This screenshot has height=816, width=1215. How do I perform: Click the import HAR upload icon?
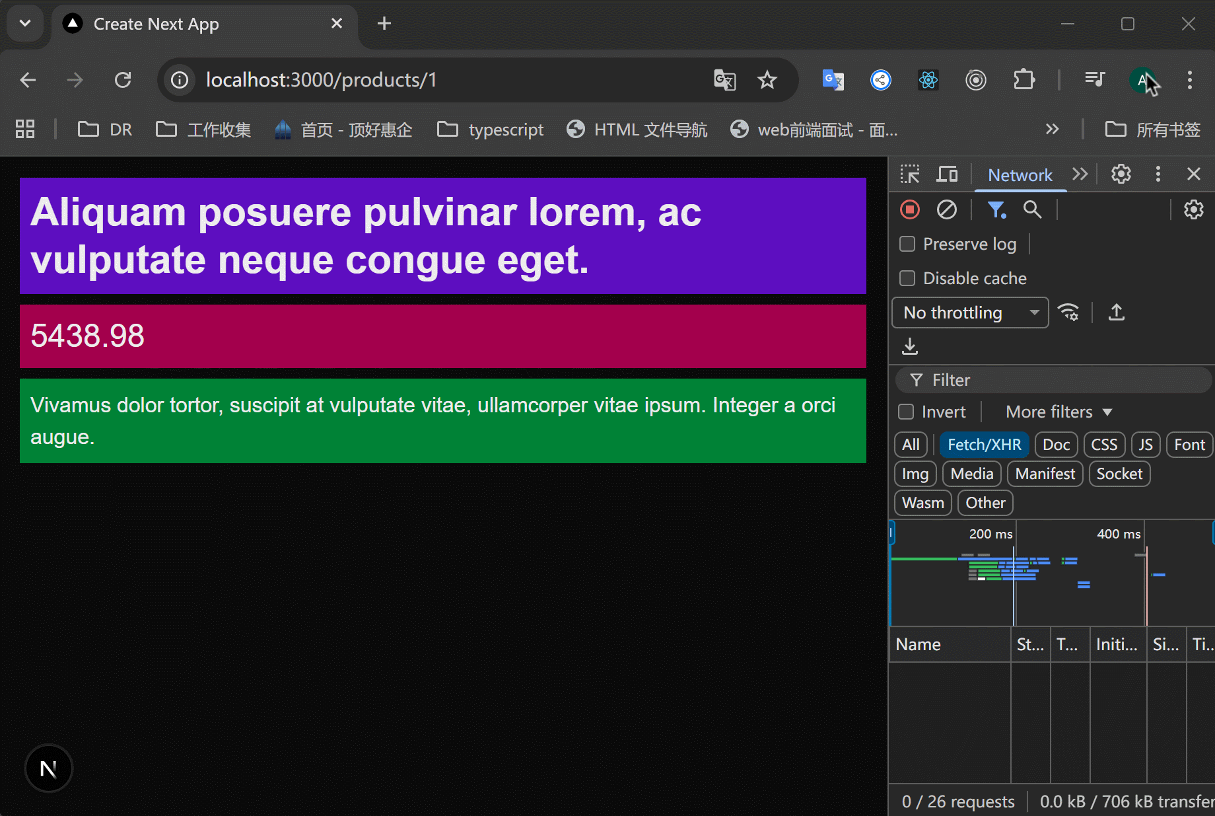[1116, 312]
